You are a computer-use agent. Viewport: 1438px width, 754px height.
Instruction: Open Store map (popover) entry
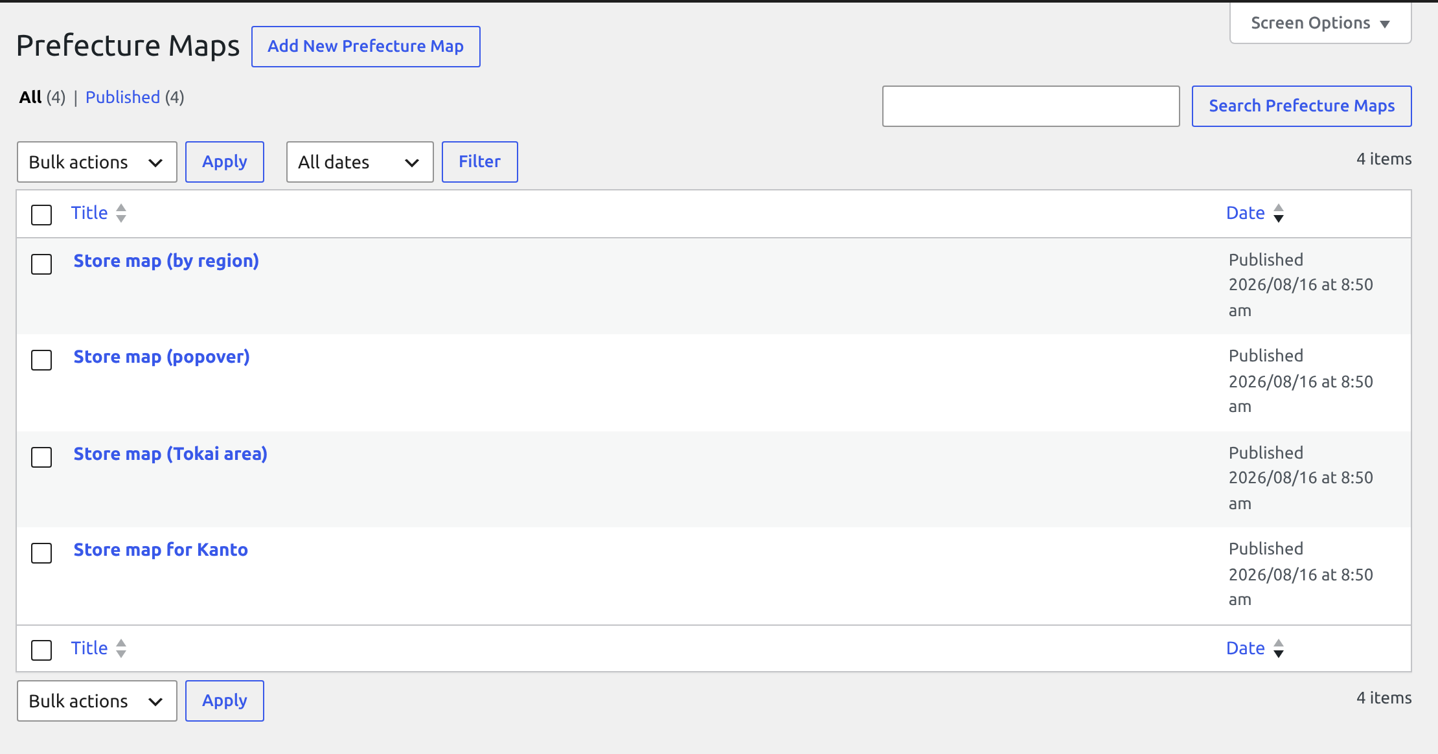click(x=162, y=357)
